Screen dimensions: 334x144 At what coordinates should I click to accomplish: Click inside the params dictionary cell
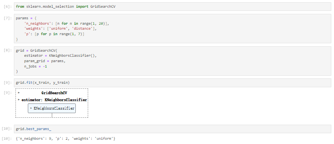coord(172,29)
